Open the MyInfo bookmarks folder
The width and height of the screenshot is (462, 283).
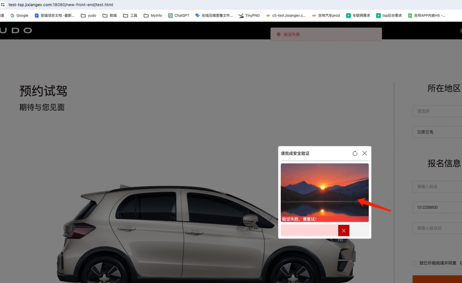(153, 16)
